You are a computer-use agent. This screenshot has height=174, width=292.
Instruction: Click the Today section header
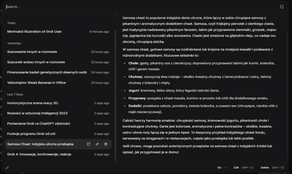click(x=11, y=23)
